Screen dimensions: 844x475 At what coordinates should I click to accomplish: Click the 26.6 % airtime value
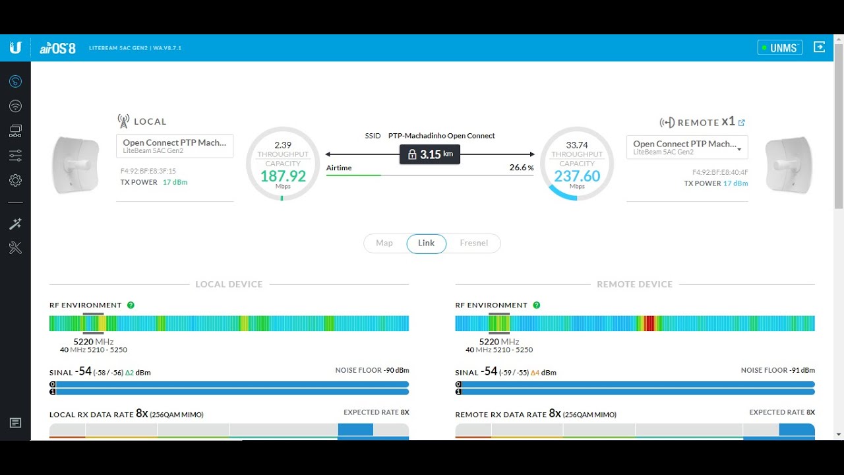coord(522,168)
